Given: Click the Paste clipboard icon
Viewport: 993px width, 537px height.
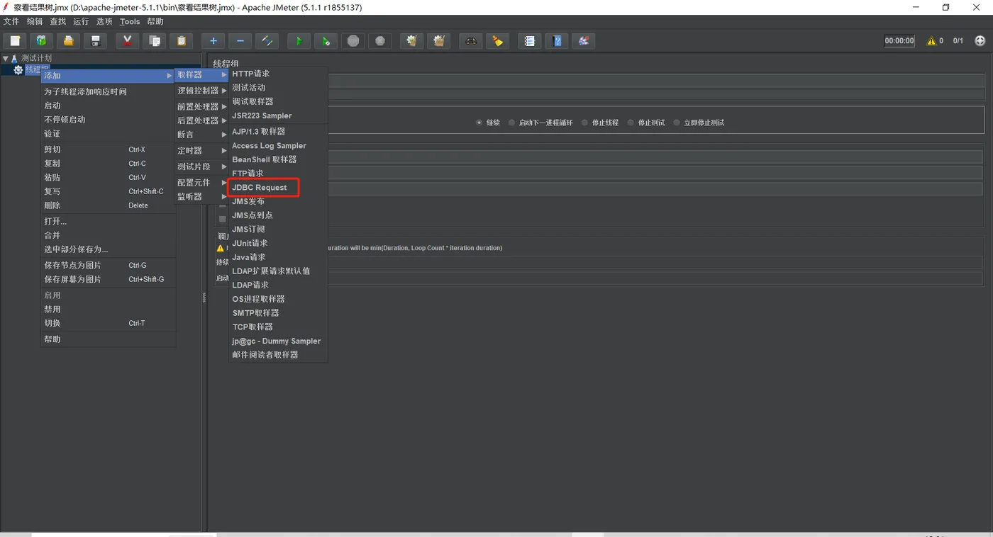Looking at the screenshot, I should coord(181,41).
